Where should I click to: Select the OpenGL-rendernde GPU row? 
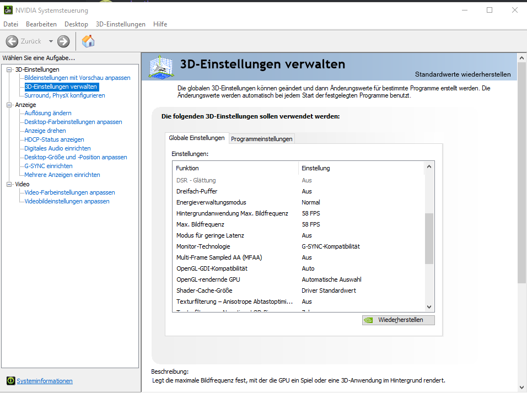point(298,279)
